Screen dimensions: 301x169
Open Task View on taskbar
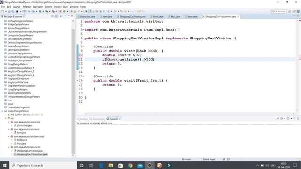(91, 165)
